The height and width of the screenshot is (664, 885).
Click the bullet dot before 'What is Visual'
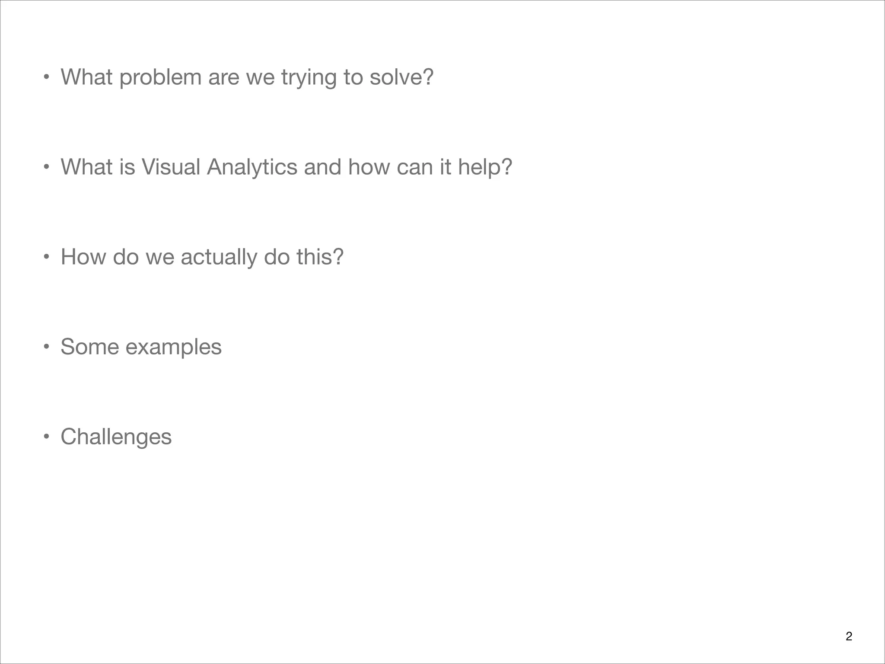(46, 168)
